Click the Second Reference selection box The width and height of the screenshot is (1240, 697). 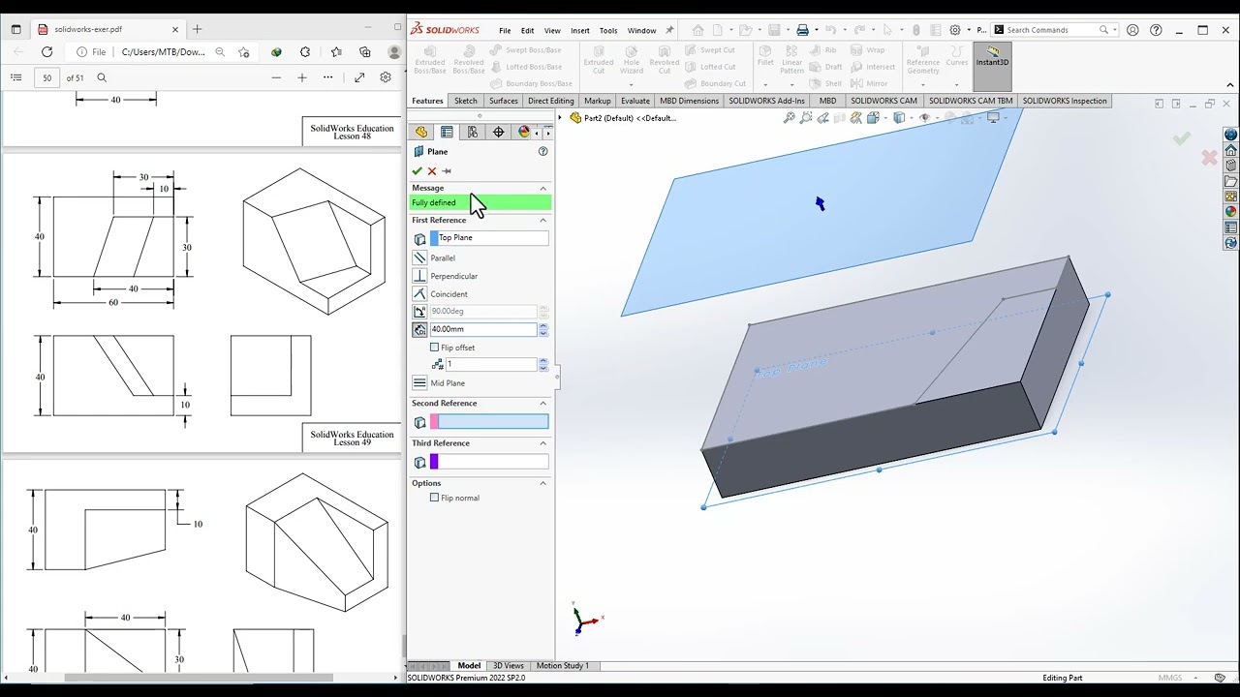point(489,422)
